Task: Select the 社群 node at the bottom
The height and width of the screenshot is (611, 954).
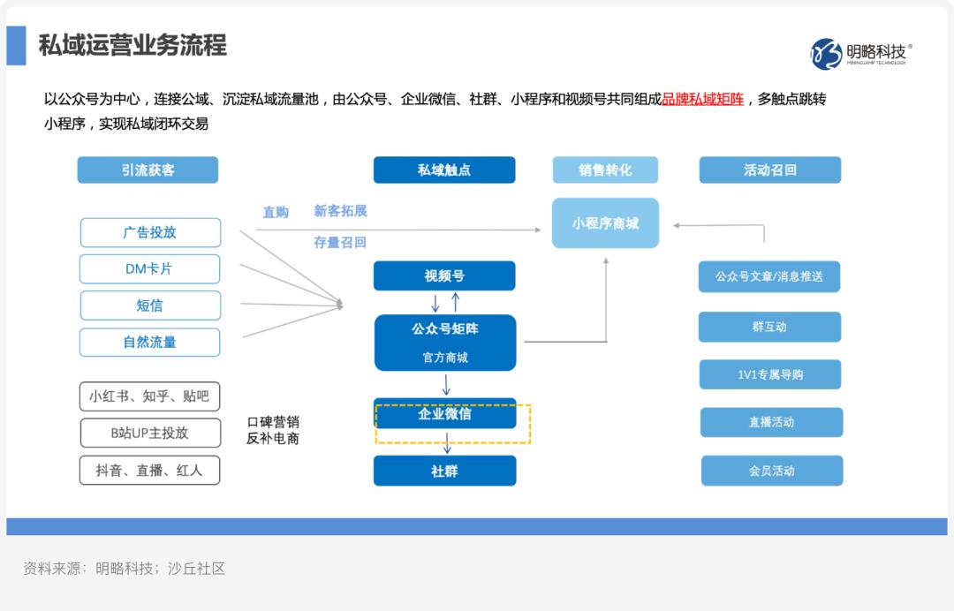Action: pyautogui.click(x=446, y=471)
